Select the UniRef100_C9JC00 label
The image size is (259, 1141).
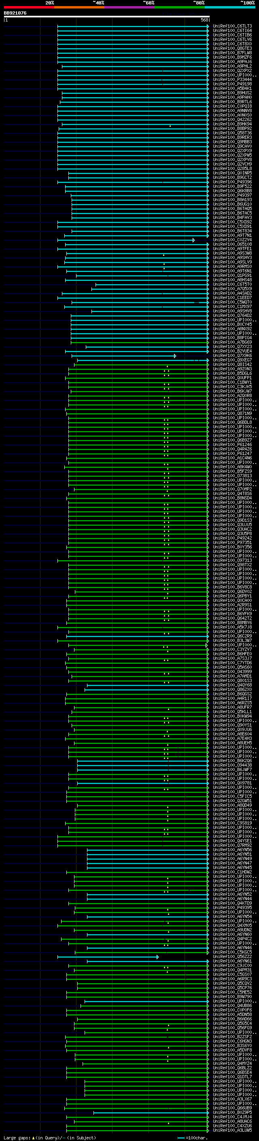tap(232, 965)
